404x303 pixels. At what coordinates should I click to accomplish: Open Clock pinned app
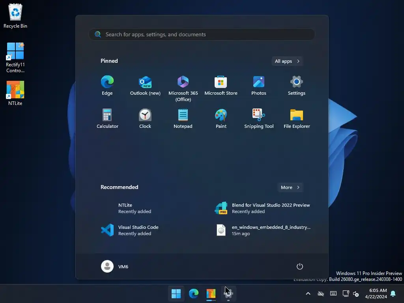click(x=145, y=119)
